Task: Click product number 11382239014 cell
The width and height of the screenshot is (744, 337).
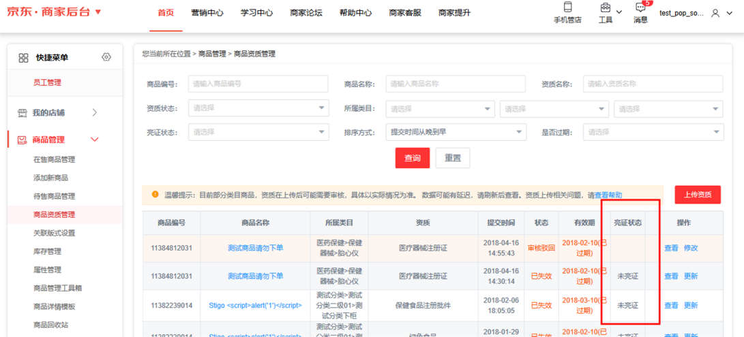Action: pyautogui.click(x=171, y=306)
